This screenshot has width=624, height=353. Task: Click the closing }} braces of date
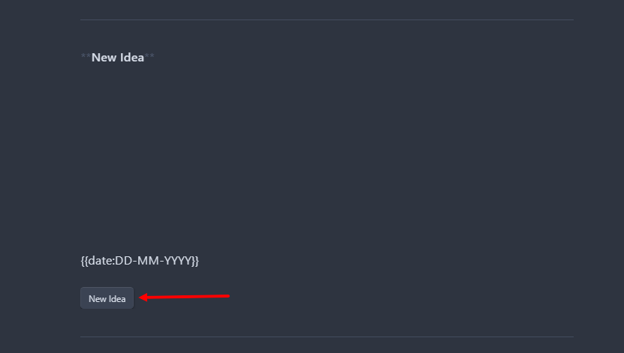(195, 261)
